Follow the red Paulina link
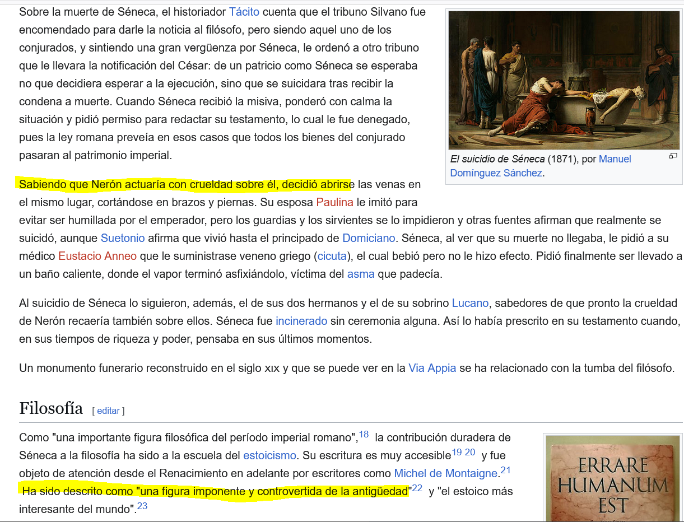 coord(334,202)
